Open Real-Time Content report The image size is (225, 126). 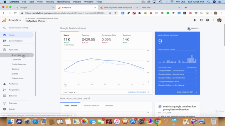[15, 69]
